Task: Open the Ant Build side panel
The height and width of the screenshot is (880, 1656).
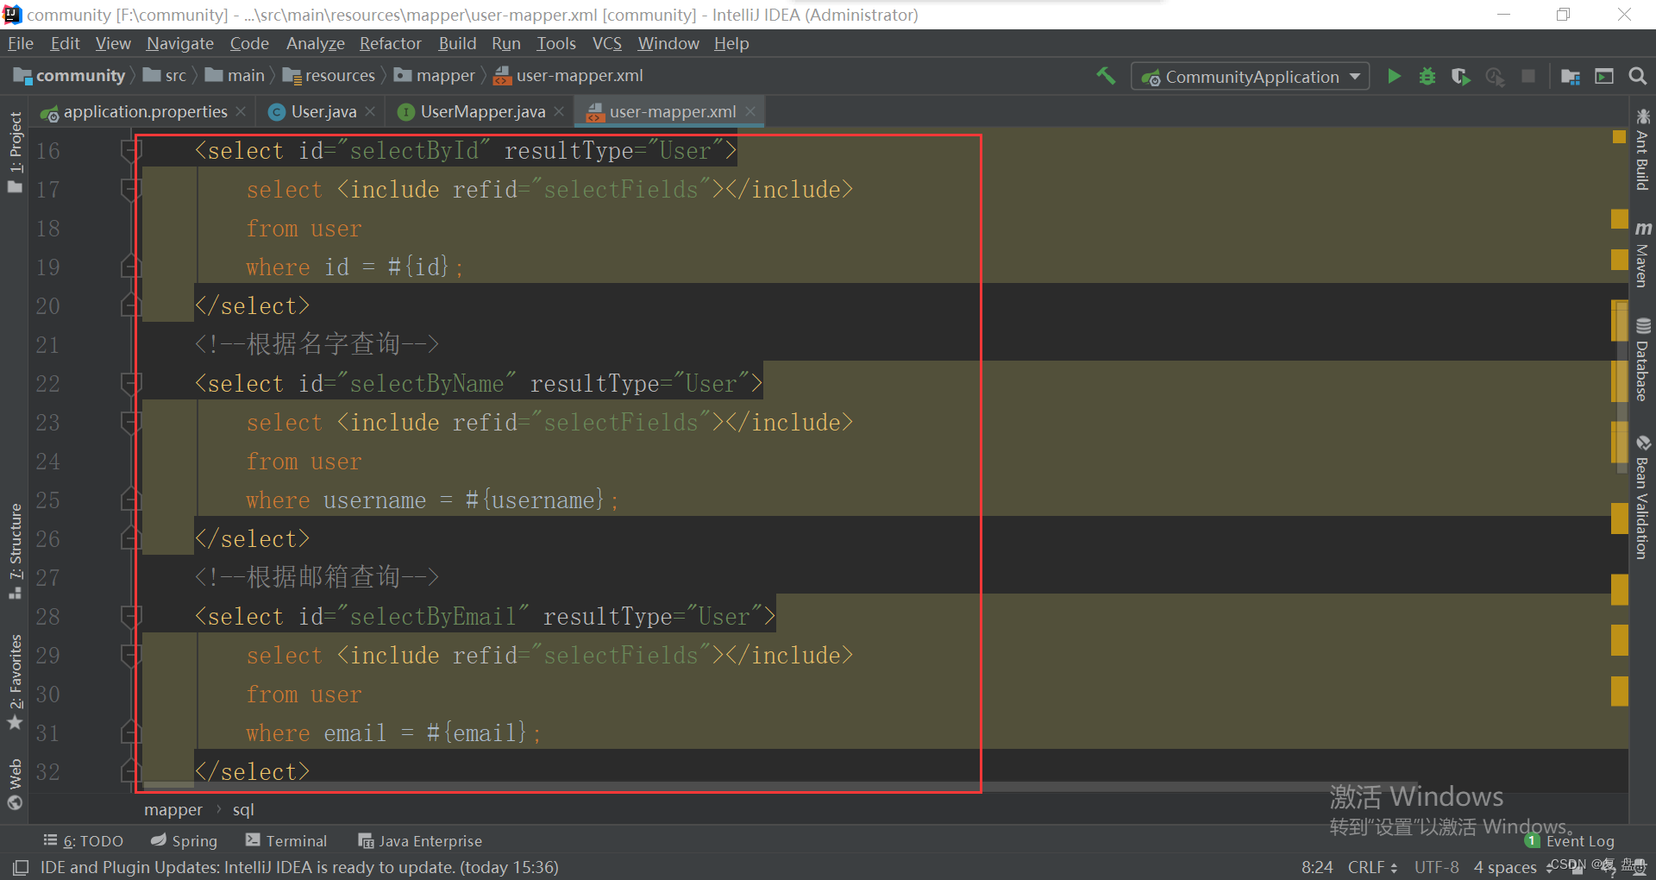Action: [1642, 150]
